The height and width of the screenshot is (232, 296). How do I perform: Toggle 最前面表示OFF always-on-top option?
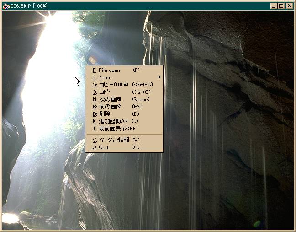coord(124,129)
